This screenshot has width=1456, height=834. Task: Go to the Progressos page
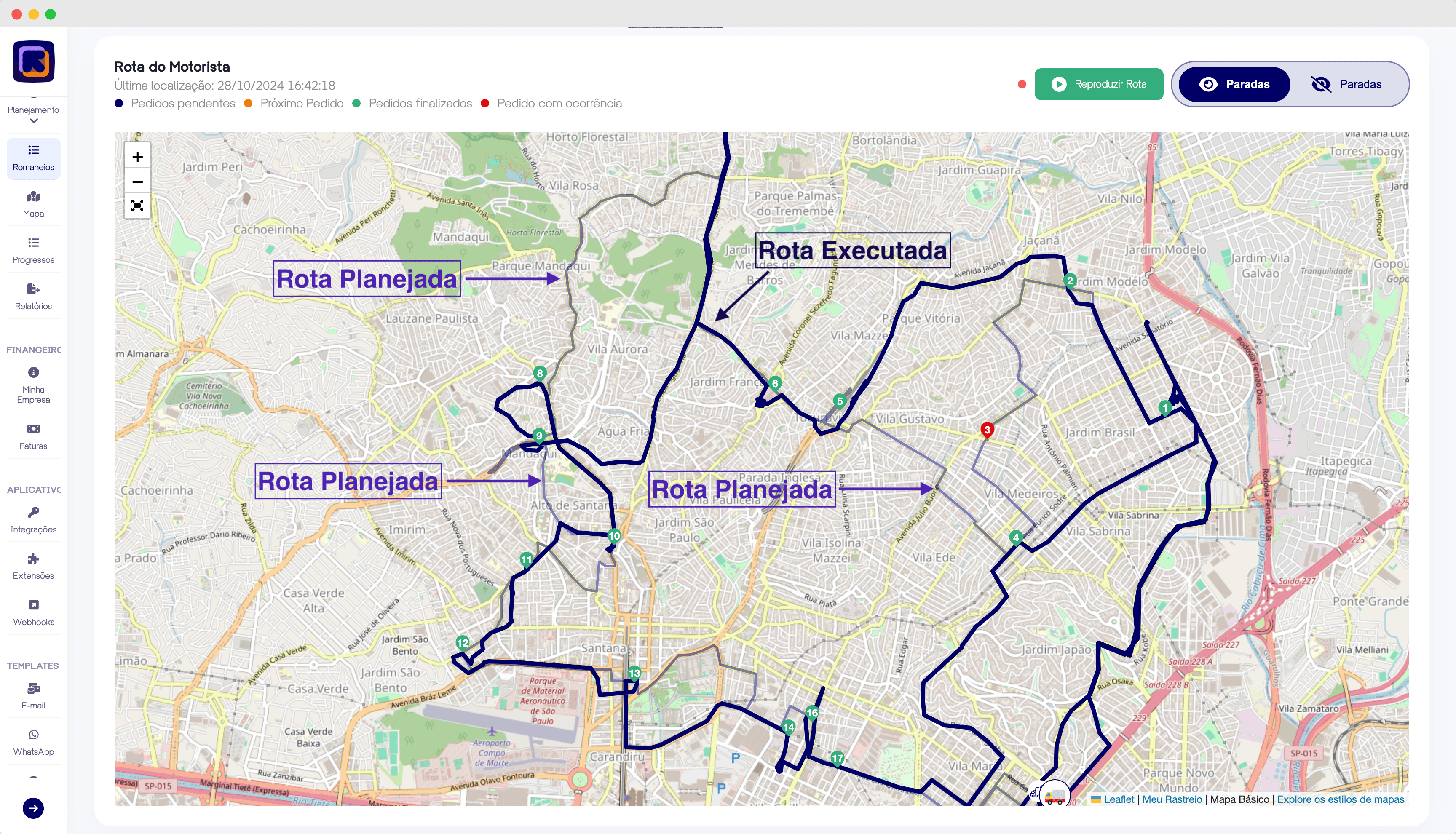(33, 250)
